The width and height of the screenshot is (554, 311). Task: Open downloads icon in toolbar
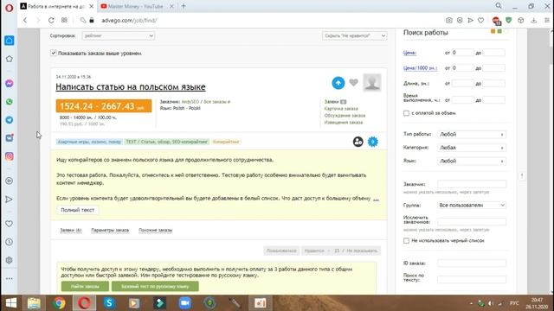(x=533, y=21)
